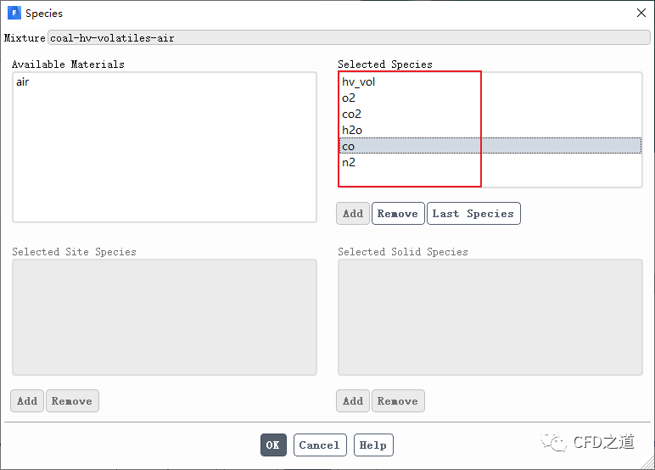This screenshot has width=655, height=470.
Task: Close the Species dialog window
Action: [641, 13]
